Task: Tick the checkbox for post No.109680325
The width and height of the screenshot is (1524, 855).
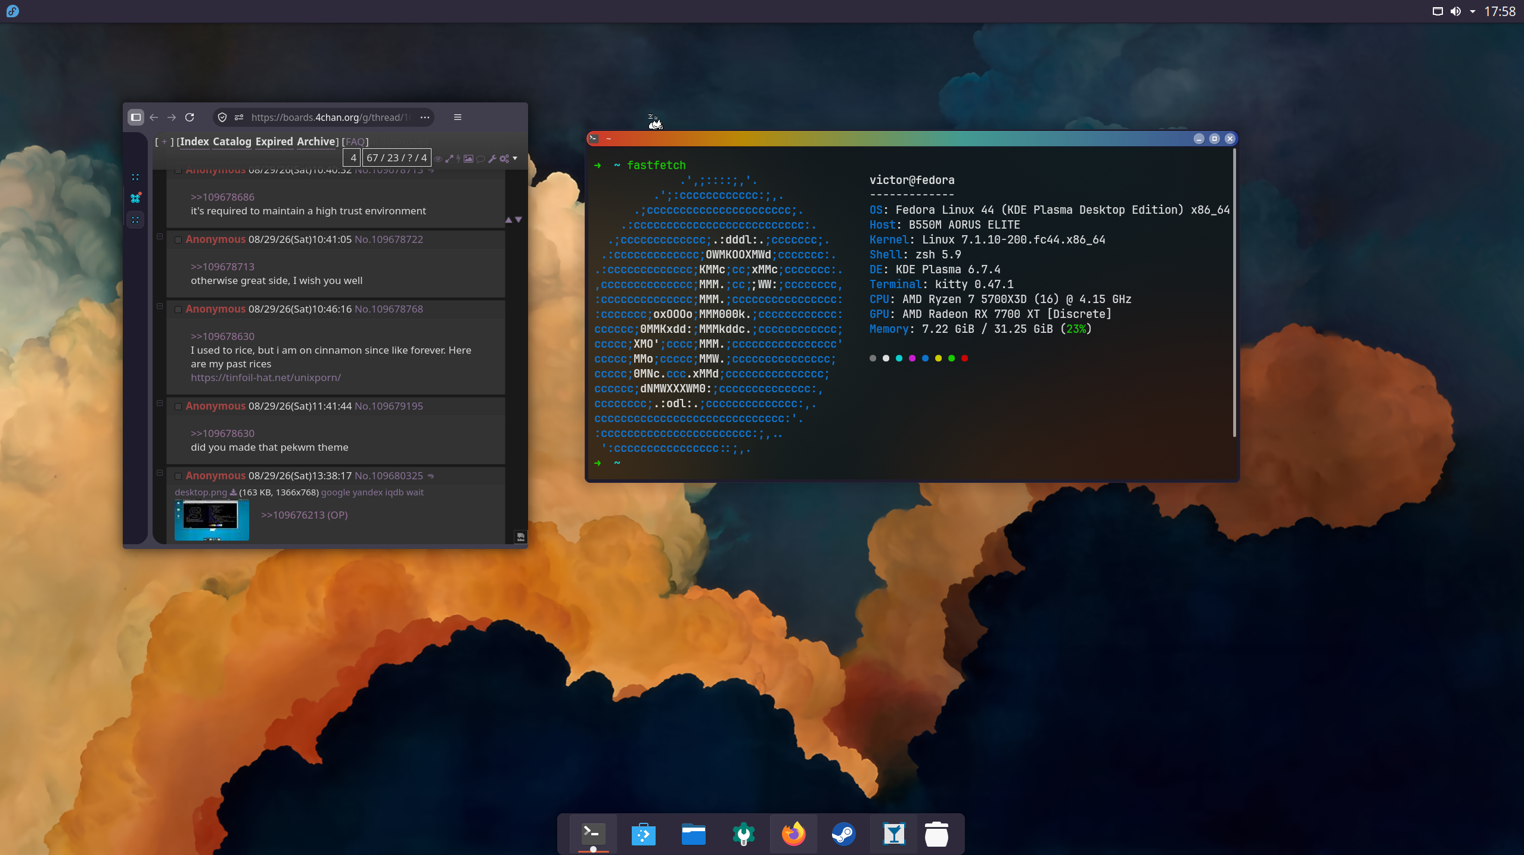Action: (x=178, y=476)
